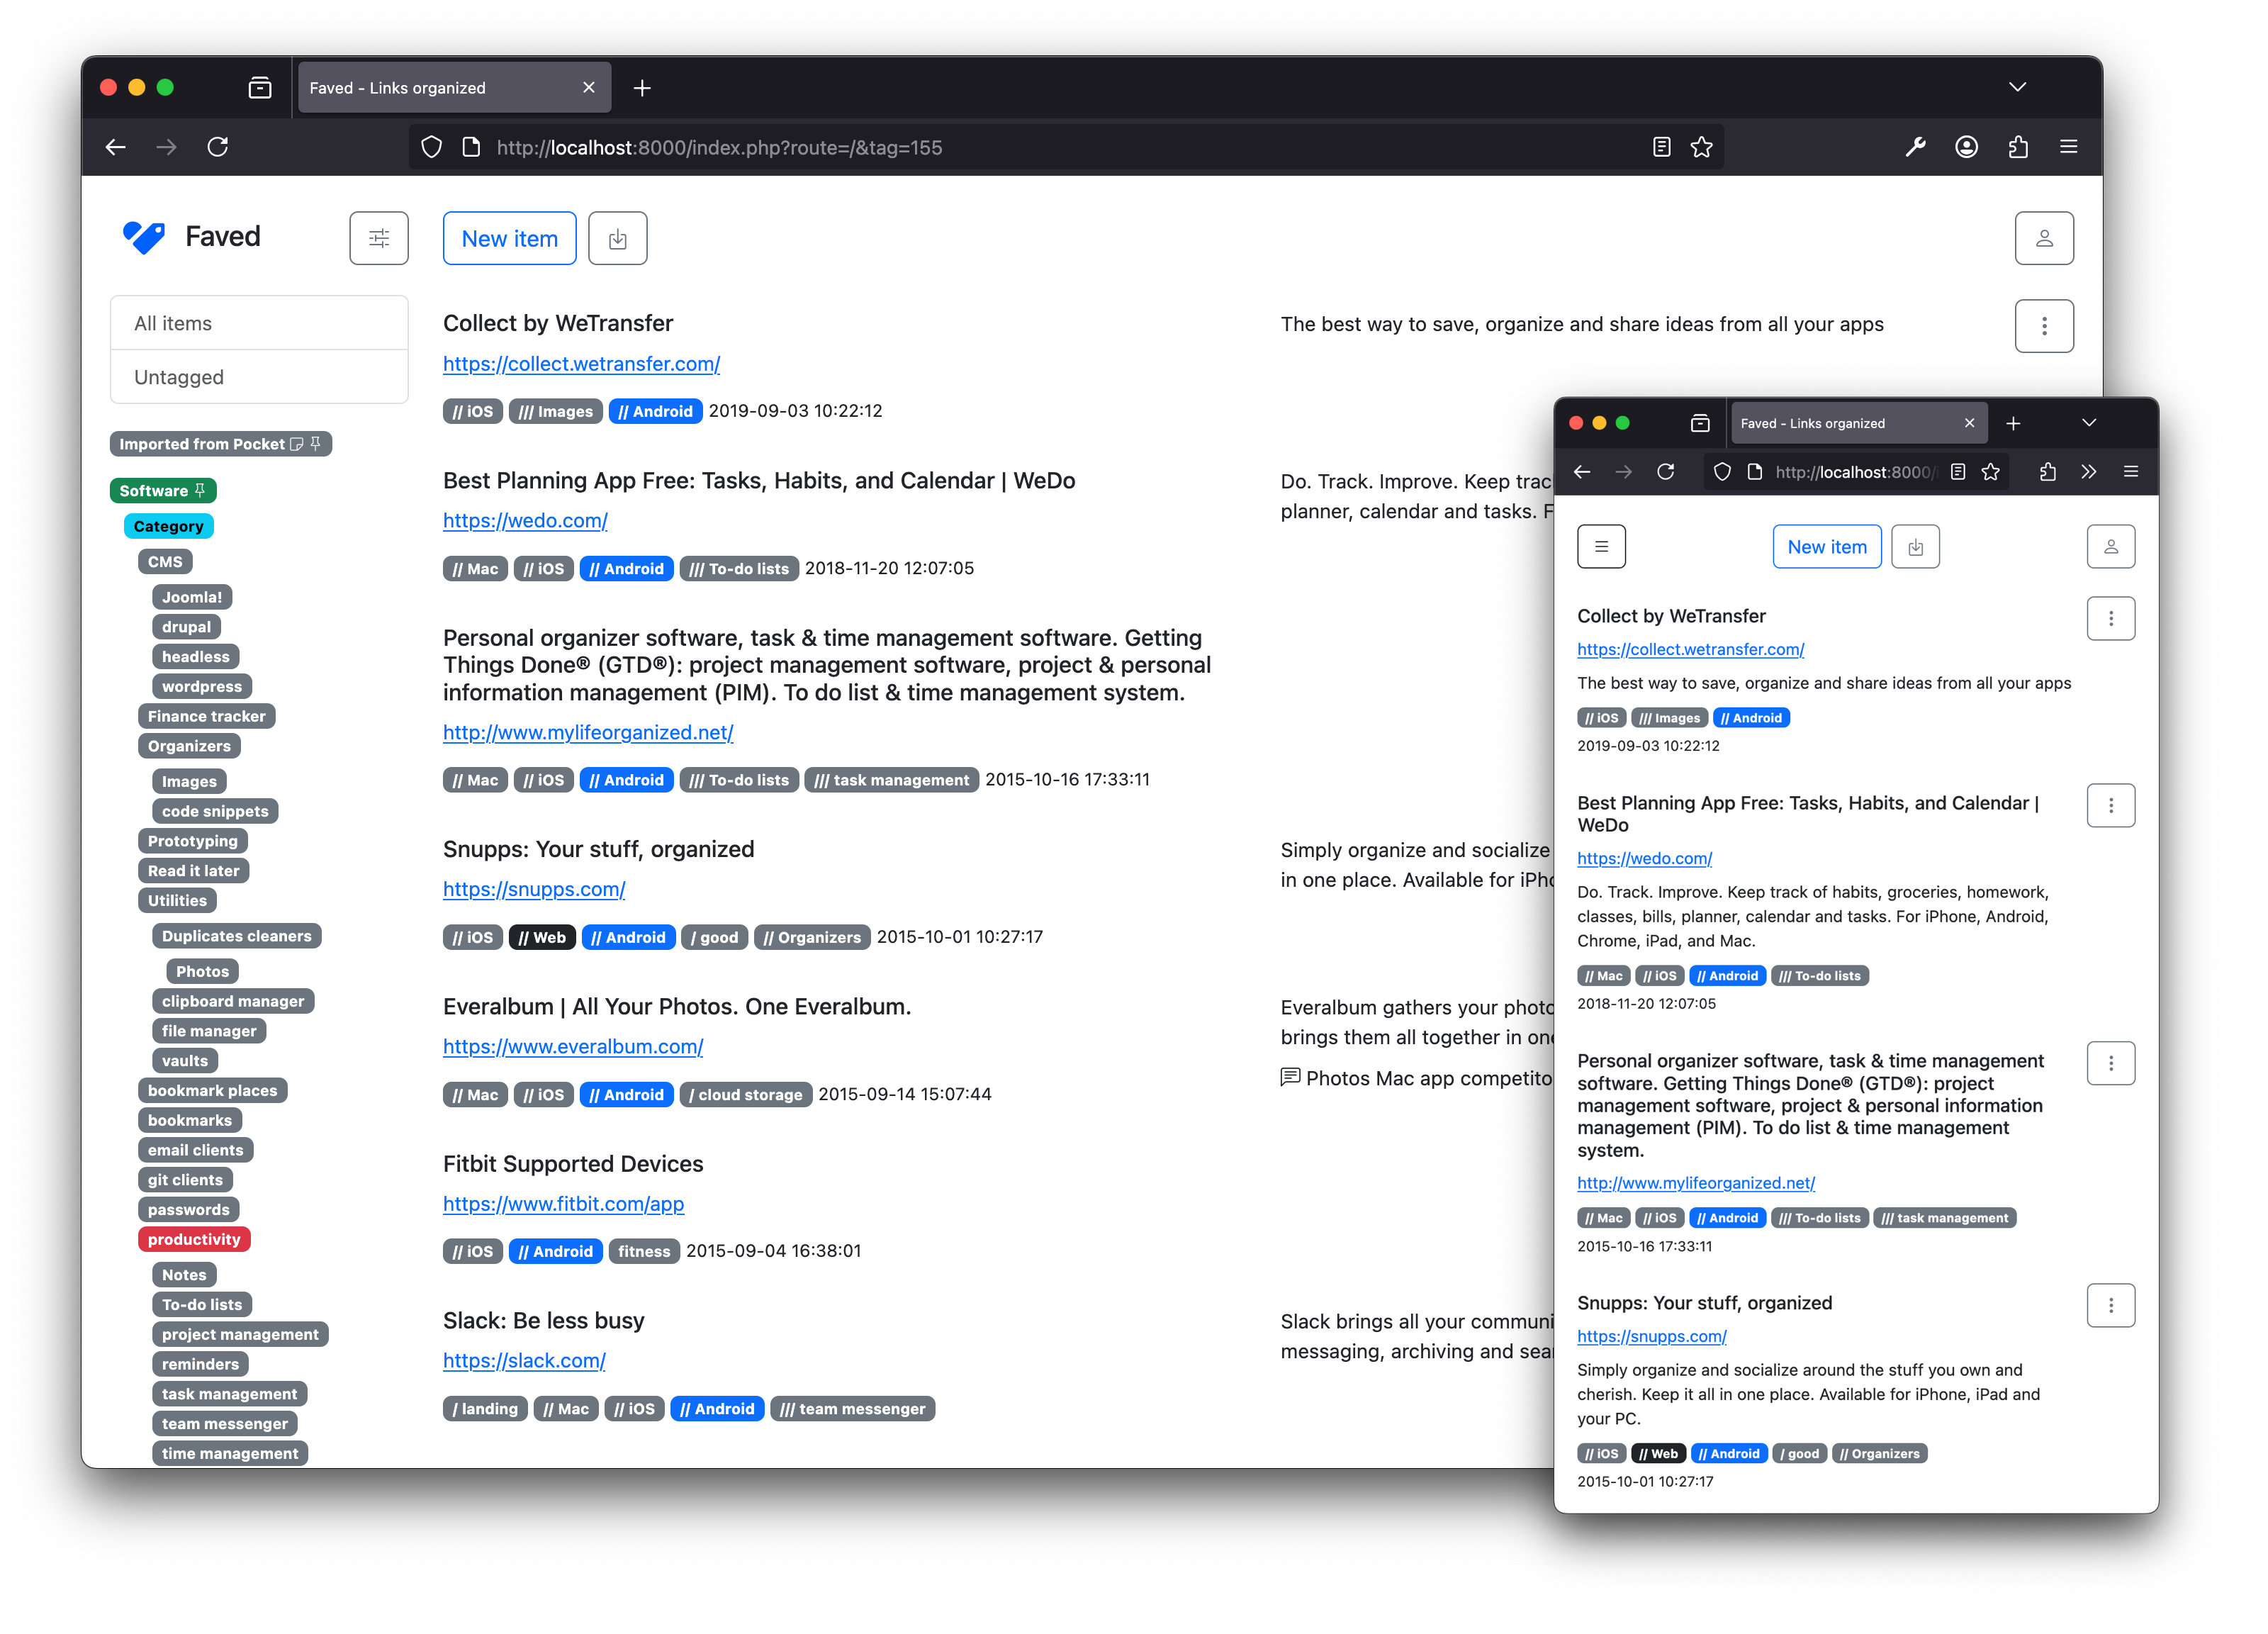The height and width of the screenshot is (1634, 2268).
Task: Click the fitness tag on Fitbit item
Action: (643, 1252)
